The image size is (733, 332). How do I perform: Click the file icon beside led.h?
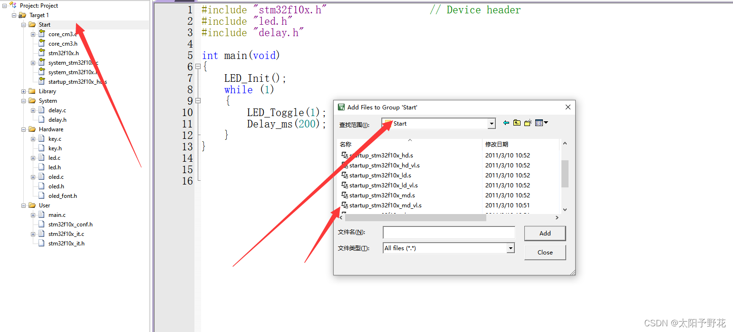pyautogui.click(x=42, y=167)
